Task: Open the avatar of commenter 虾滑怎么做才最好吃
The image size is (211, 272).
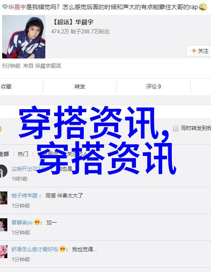Action: [3, 252]
